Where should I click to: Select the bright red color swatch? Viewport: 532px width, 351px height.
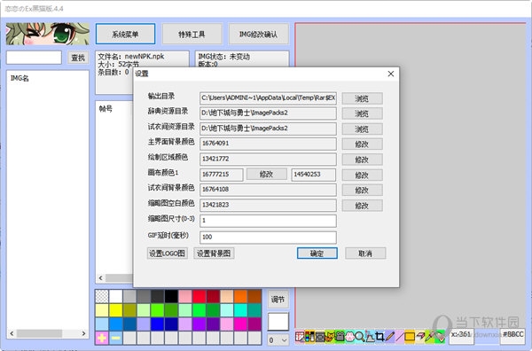click(x=199, y=296)
